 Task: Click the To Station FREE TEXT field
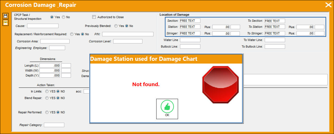coord(275,27)
